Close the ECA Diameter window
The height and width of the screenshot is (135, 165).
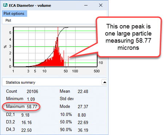tap(101, 5)
